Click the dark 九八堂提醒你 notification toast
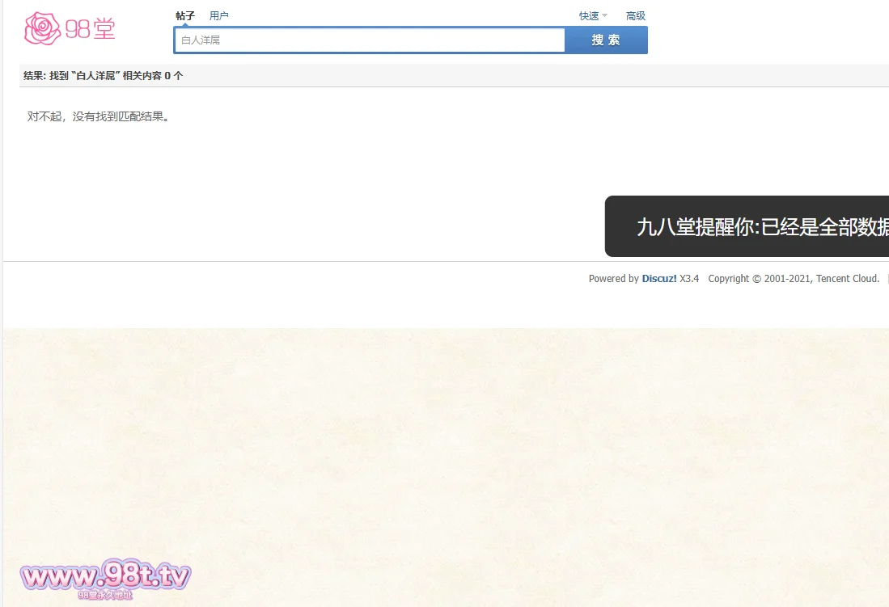The image size is (889, 607). point(747,227)
